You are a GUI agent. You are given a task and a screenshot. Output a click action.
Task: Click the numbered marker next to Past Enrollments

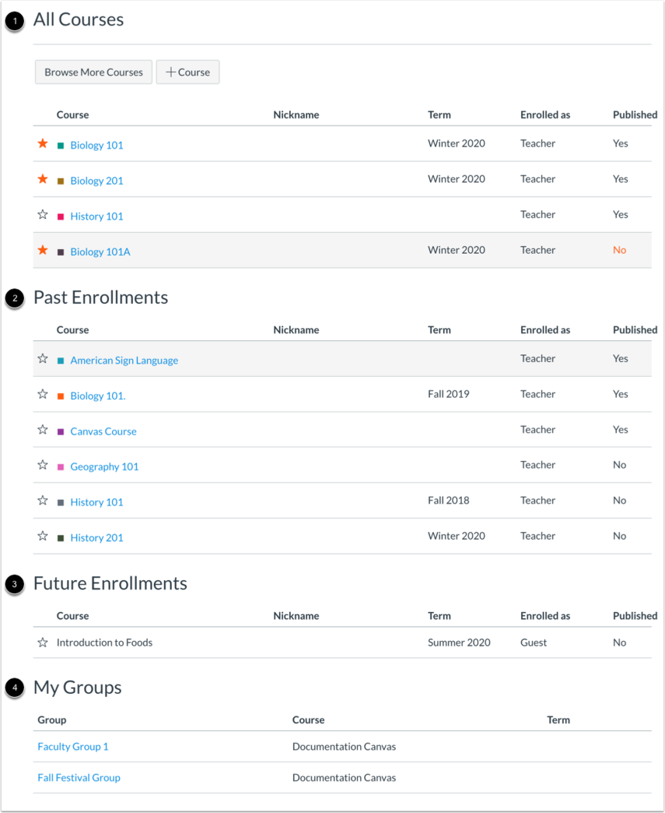tap(15, 298)
